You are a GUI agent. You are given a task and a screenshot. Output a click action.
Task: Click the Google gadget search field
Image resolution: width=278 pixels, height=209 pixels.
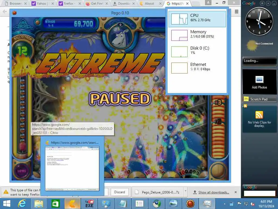[259, 193]
